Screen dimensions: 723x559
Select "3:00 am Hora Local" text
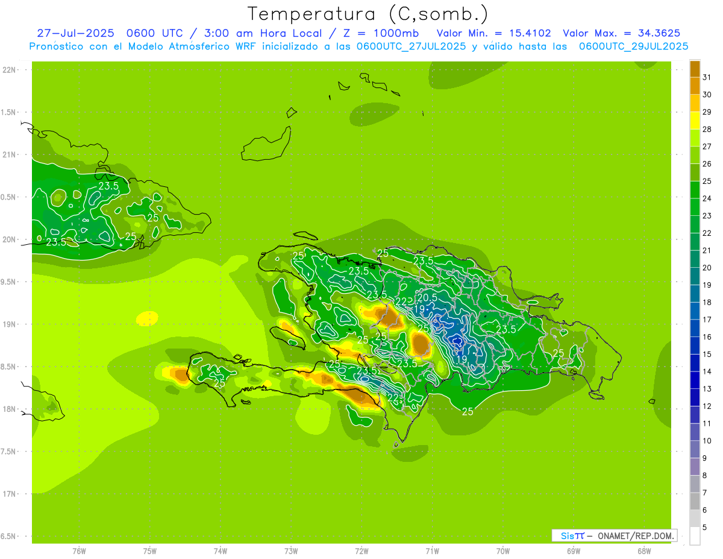click(262, 33)
